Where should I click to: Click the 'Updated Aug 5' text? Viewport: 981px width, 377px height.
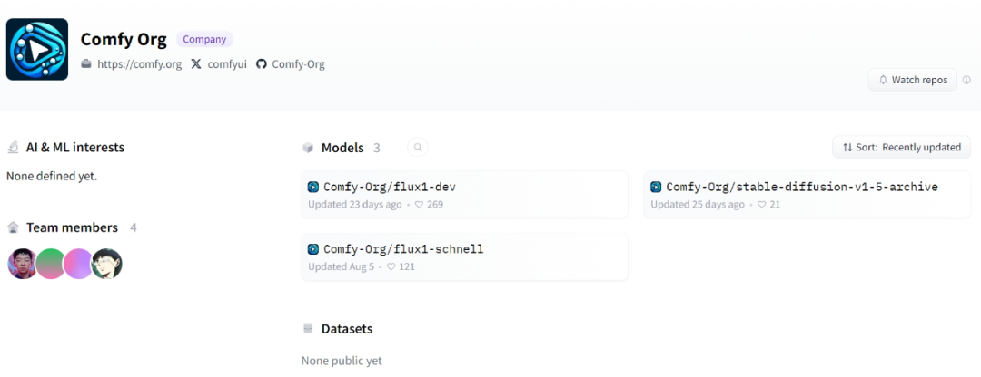tap(341, 266)
